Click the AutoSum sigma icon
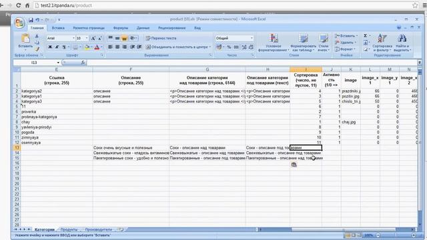 pyautogui.click(x=366, y=35)
